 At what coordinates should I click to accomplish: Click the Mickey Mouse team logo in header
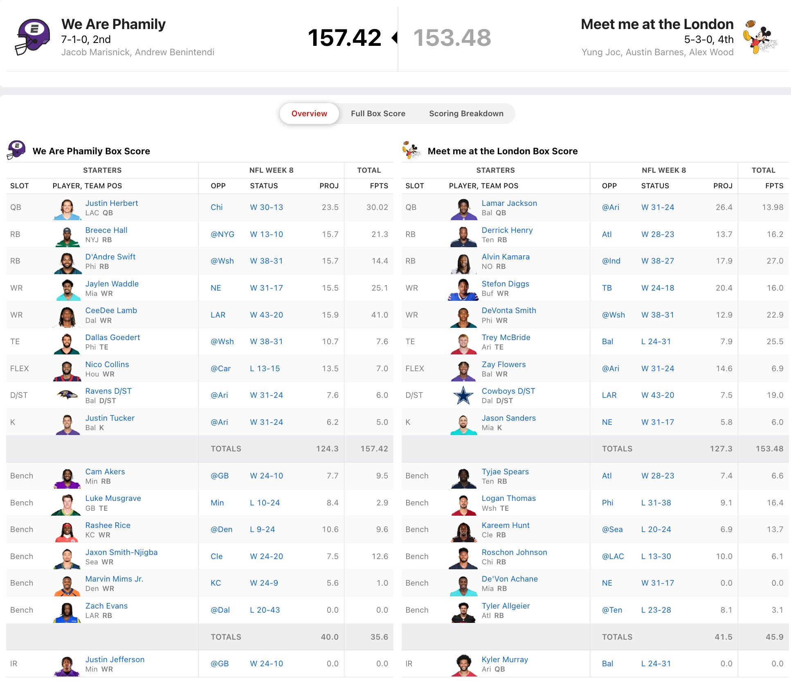[760, 37]
